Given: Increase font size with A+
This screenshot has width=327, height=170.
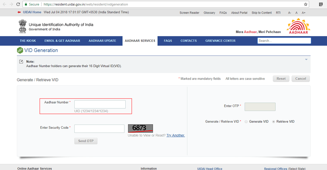Looking at the screenshot, I should (x=303, y=13).
